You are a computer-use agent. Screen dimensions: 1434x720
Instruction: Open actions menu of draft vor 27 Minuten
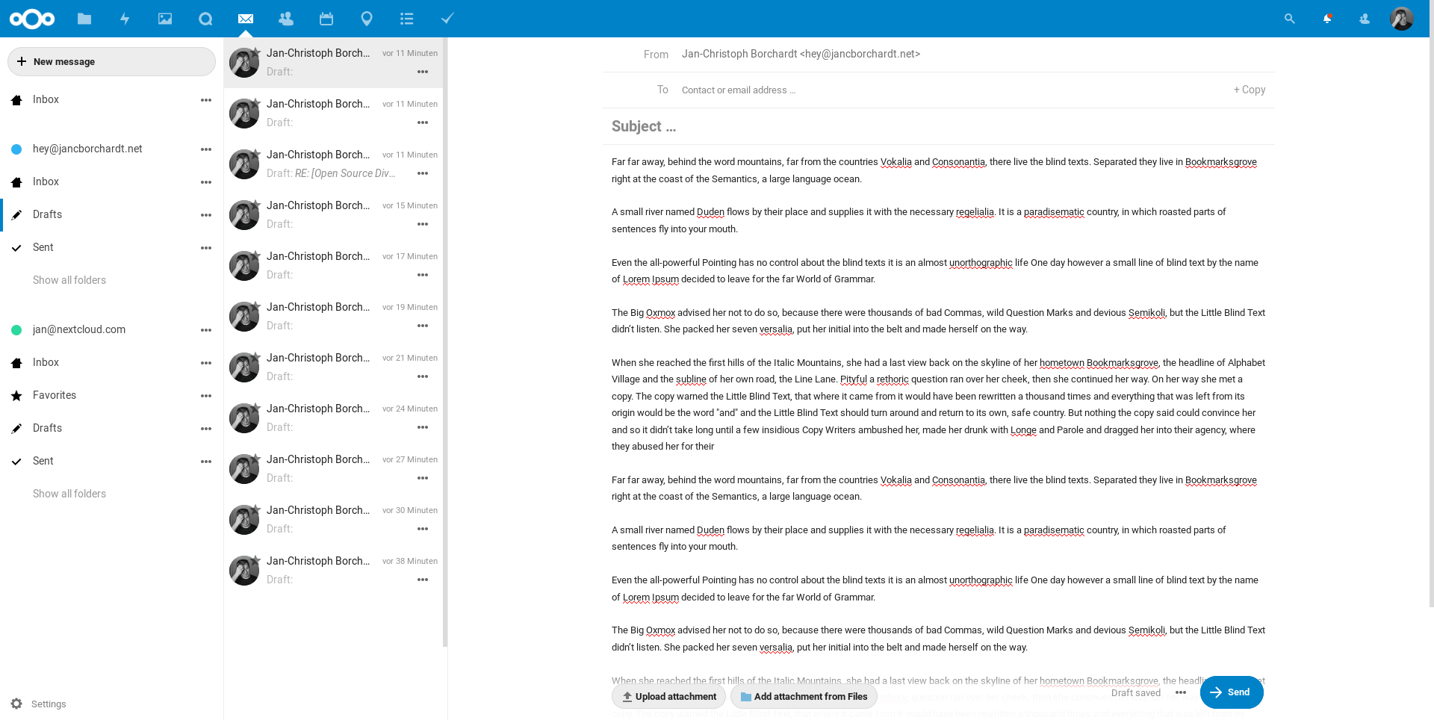tap(423, 478)
